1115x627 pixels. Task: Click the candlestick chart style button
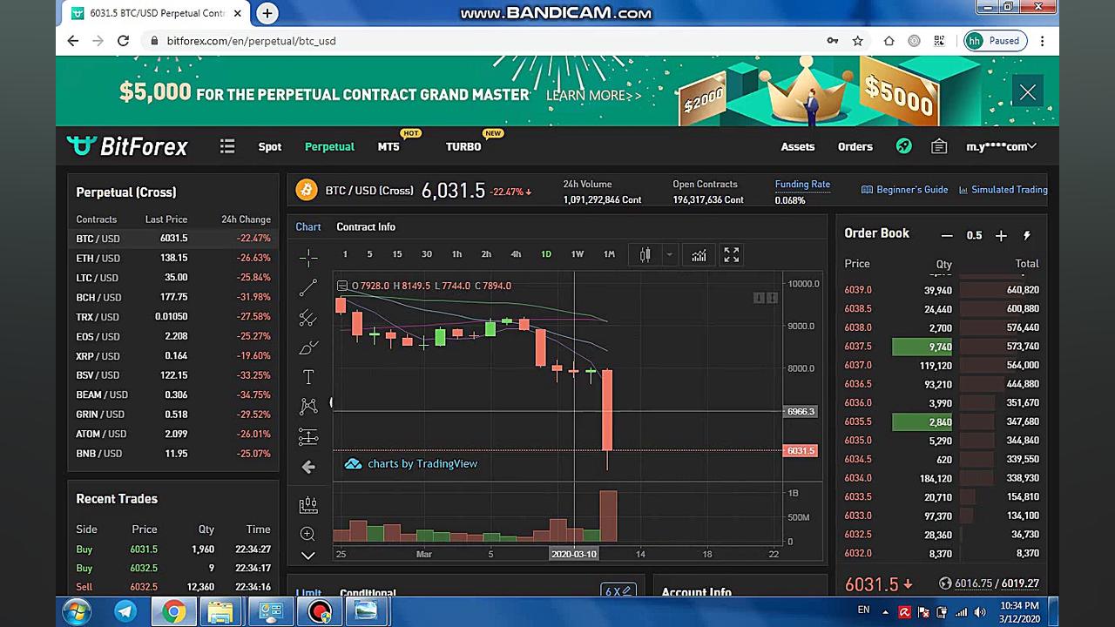click(645, 255)
